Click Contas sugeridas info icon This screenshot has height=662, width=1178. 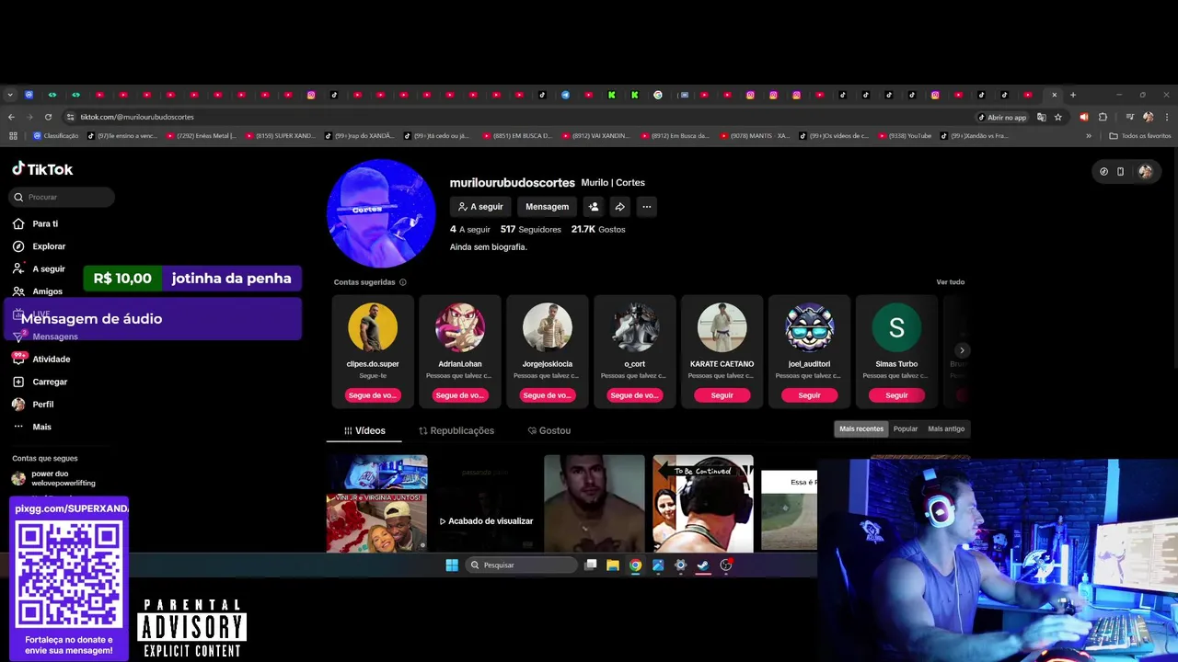[x=403, y=282]
